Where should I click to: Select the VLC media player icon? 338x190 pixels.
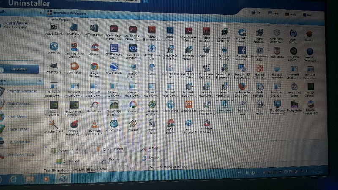[94, 125]
